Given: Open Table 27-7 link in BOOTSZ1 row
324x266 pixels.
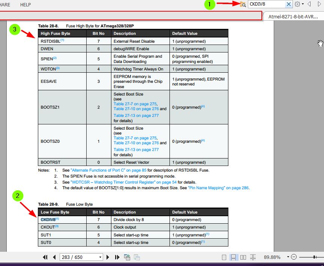Looking at the screenshot, I should (x=135, y=104).
